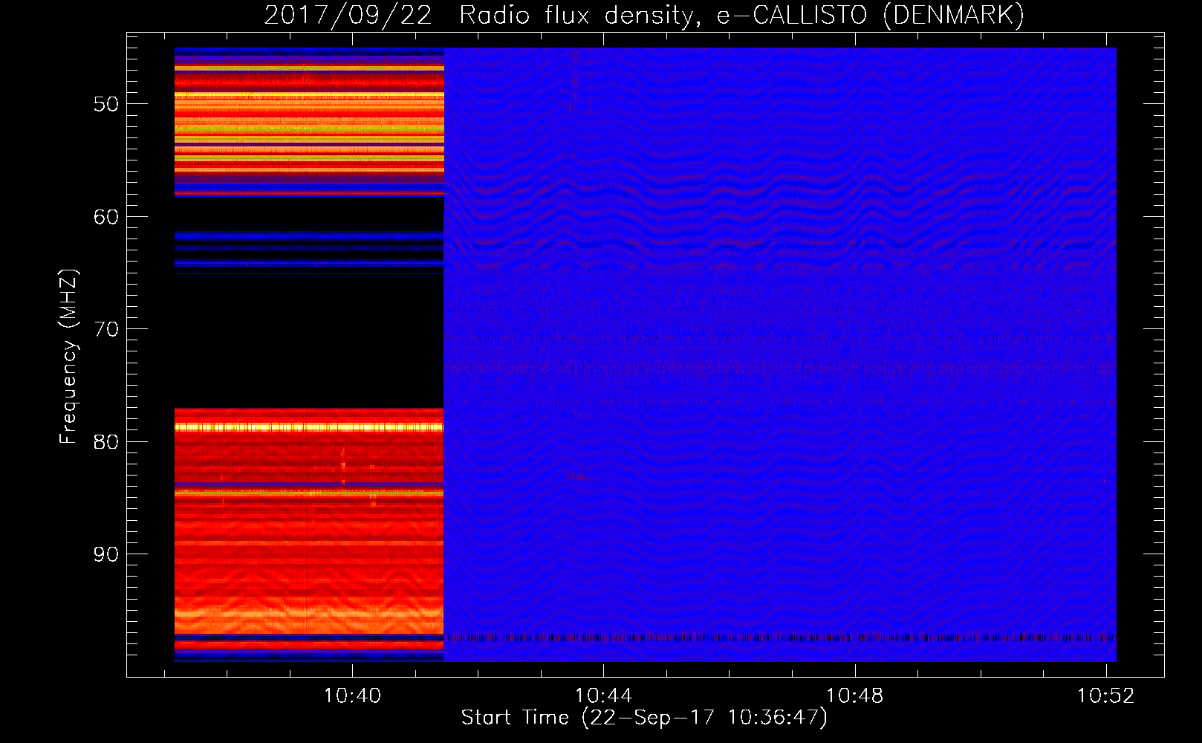The height and width of the screenshot is (743, 1202).
Task: Click the dark dotted line near 97 MHz
Action: pyautogui.click(x=780, y=637)
